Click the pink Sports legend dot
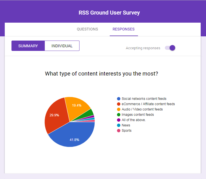206x179 pixels. point(119,131)
